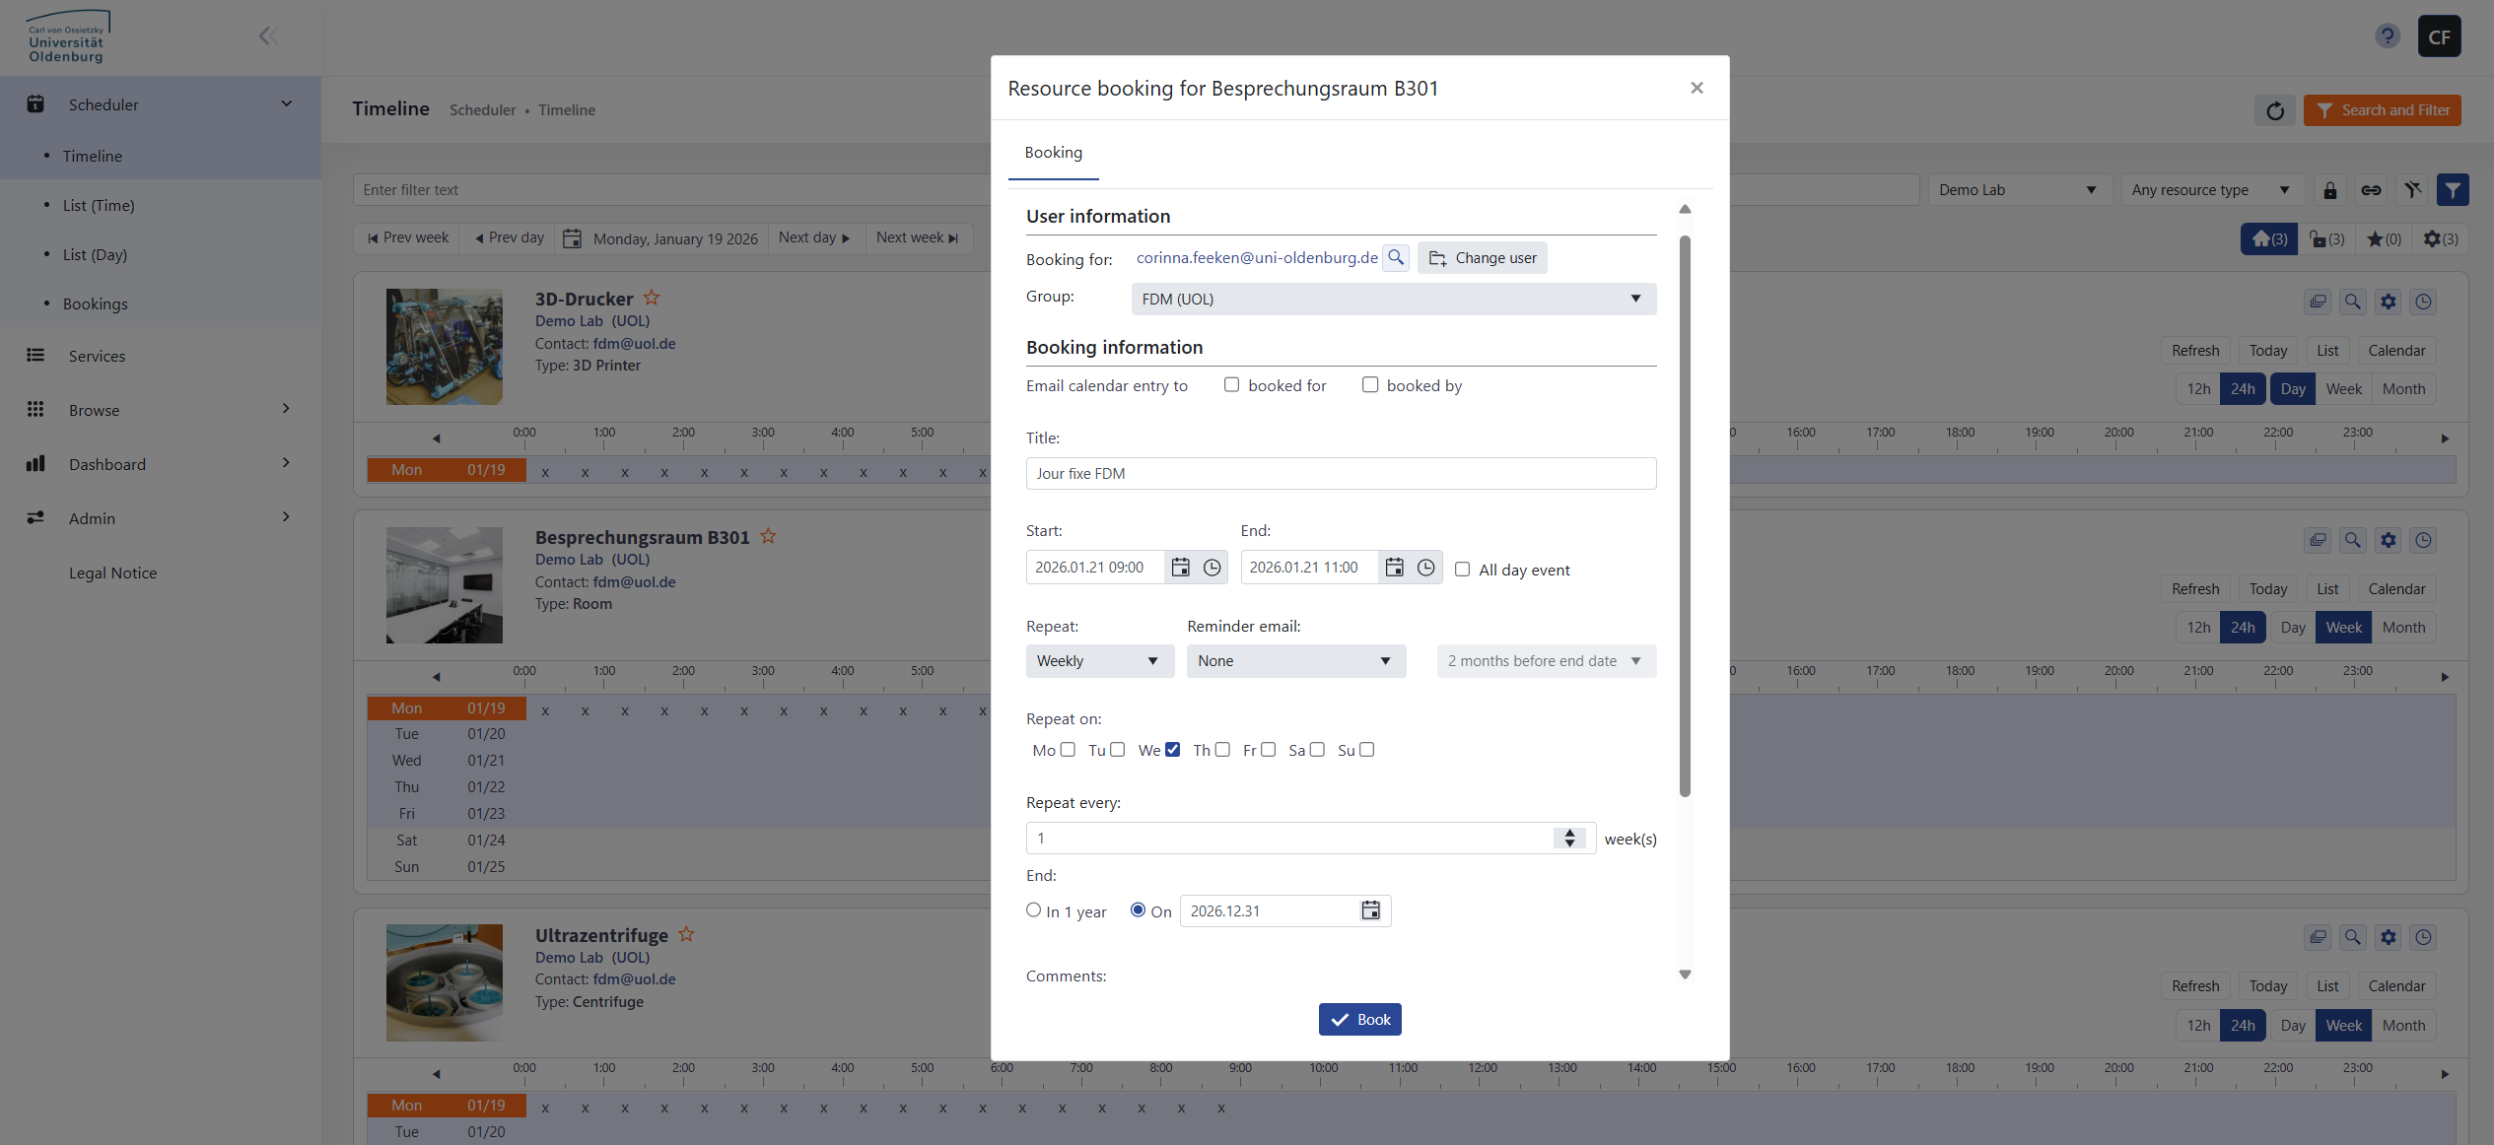This screenshot has height=1145, width=2494.
Task: Open the Group dropdown FDM (UOL)
Action: point(1393,299)
